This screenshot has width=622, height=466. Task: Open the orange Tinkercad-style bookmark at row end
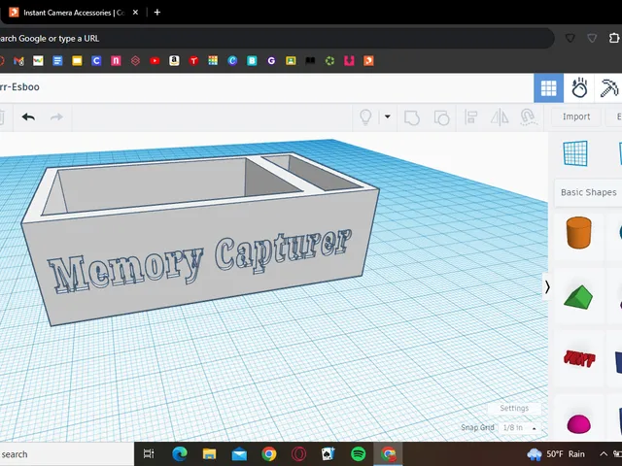368,60
